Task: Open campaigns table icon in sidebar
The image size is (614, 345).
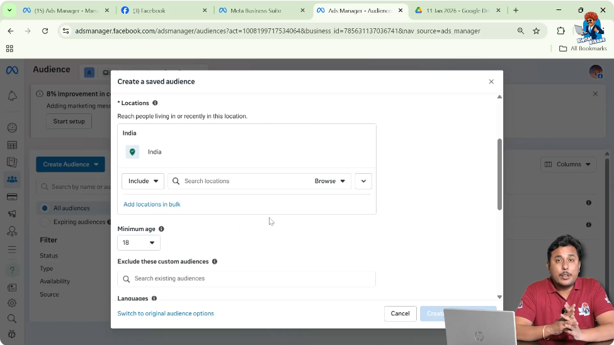Action: [x=12, y=145]
